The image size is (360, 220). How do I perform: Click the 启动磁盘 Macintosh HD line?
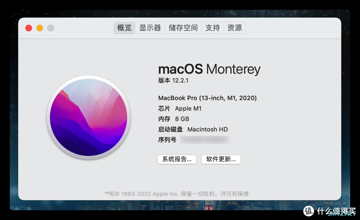tap(193, 129)
